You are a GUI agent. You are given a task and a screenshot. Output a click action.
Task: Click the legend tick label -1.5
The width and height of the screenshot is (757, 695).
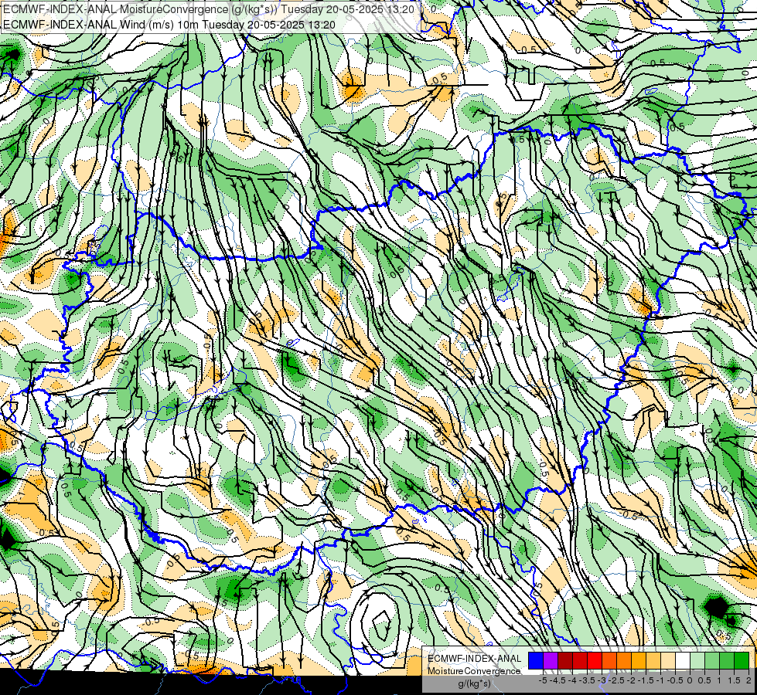tap(646, 680)
